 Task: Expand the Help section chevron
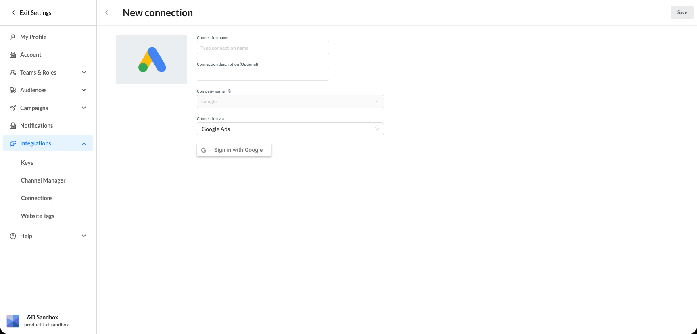tap(84, 236)
